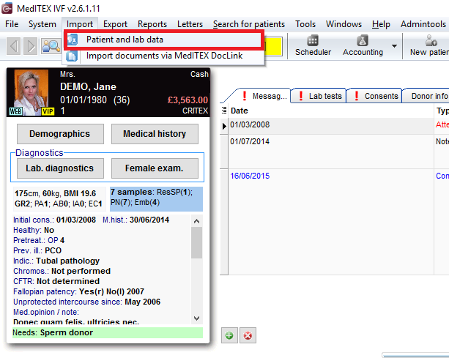This screenshot has height=358, width=449.
Task: Switch to the Consents tab
Action: click(375, 96)
